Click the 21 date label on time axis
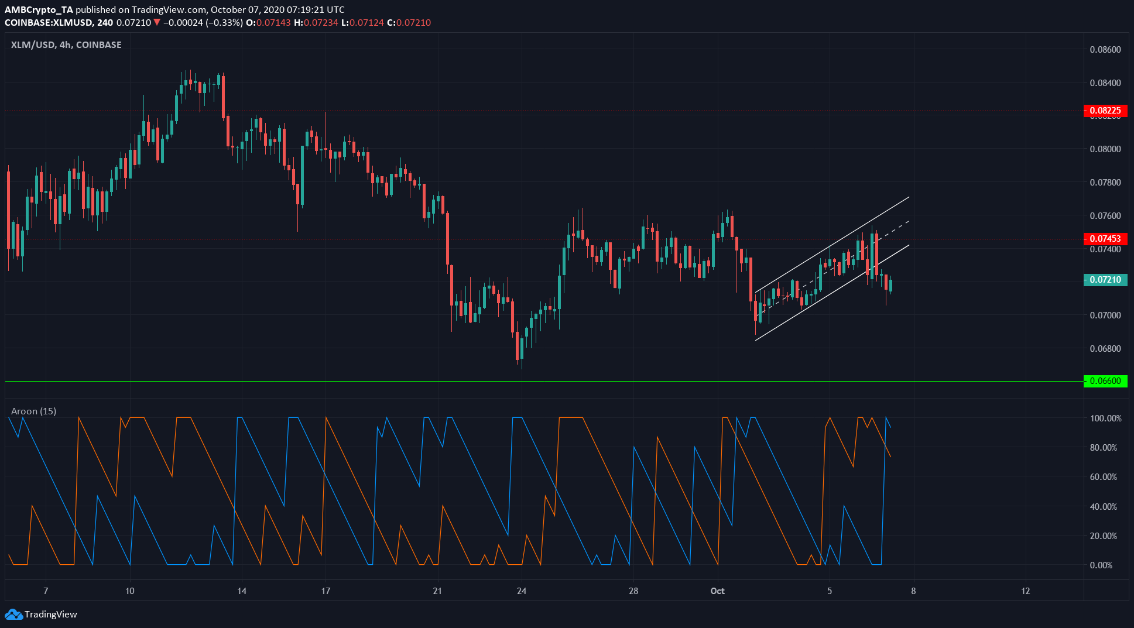This screenshot has width=1134, height=628. (x=437, y=591)
